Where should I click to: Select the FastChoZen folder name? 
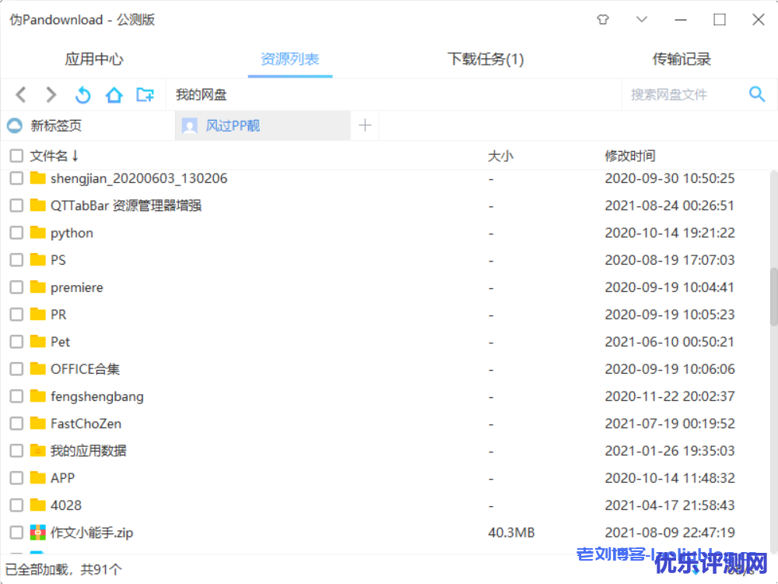click(86, 424)
